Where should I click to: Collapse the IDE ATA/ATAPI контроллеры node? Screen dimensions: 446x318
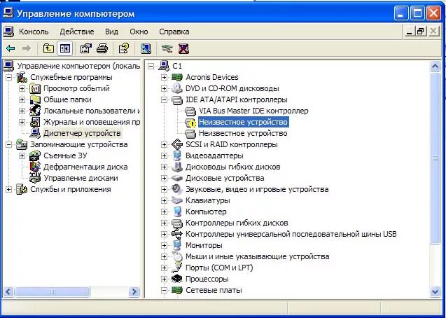(x=164, y=100)
